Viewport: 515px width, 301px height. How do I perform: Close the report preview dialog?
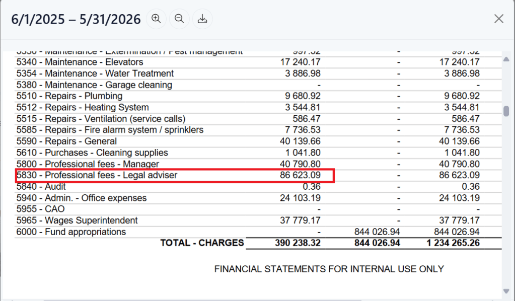point(498,19)
